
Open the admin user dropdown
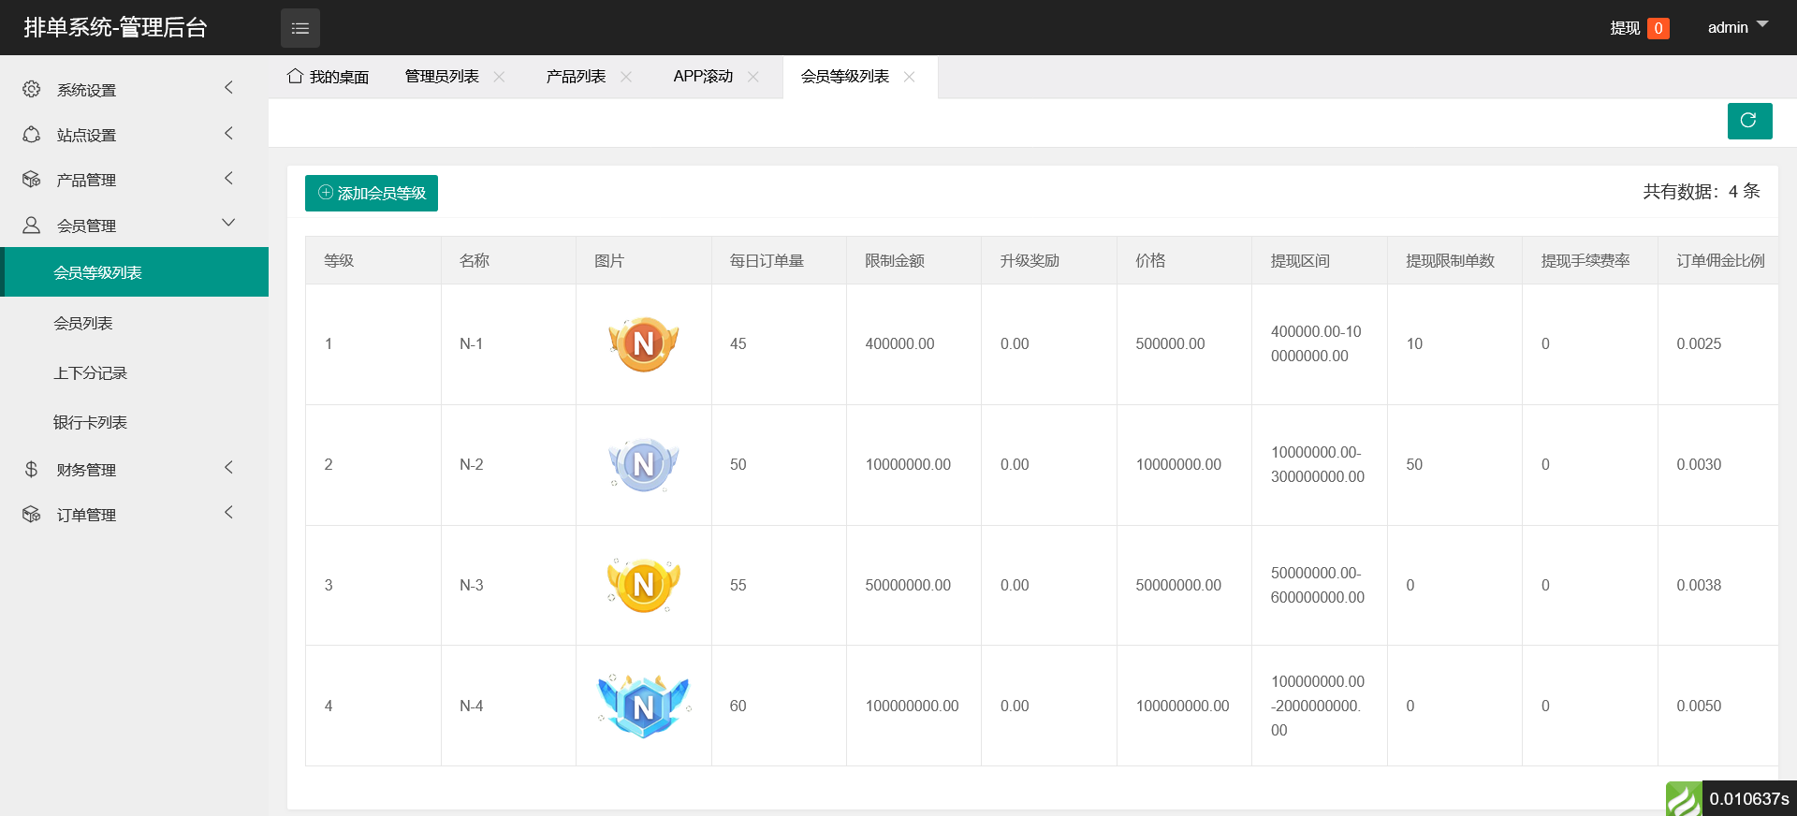1737,27
